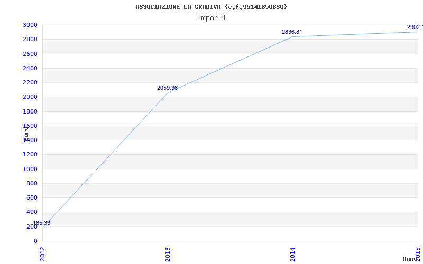The width and height of the screenshot is (423, 264).
Task: Click the 1200 y-axis value
Action: point(30,155)
